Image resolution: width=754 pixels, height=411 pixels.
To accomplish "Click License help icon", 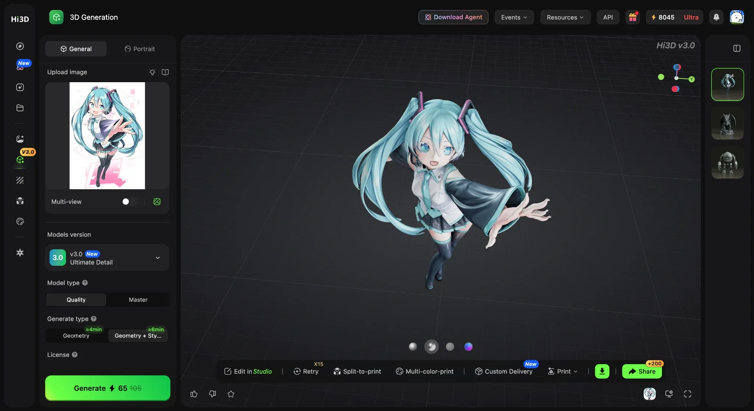I will tap(75, 355).
